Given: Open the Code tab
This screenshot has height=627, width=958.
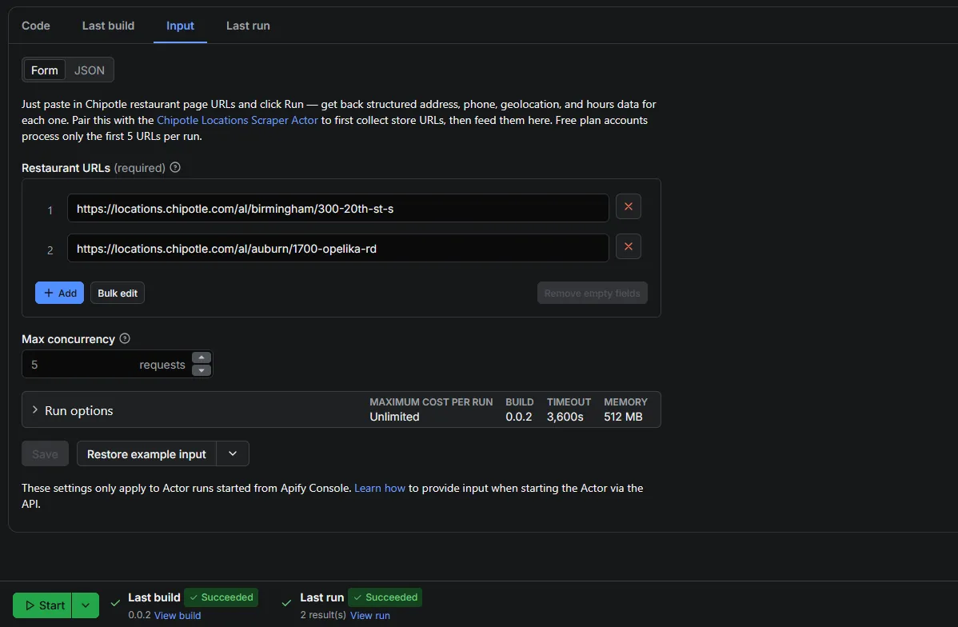Looking at the screenshot, I should tap(36, 26).
